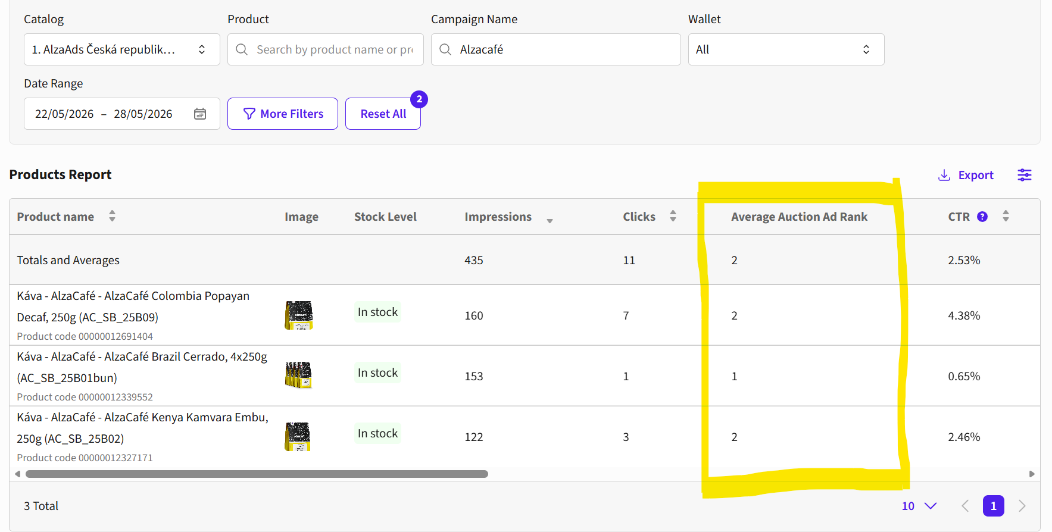
Task: Click the product search magnifier icon
Action: tap(242, 49)
